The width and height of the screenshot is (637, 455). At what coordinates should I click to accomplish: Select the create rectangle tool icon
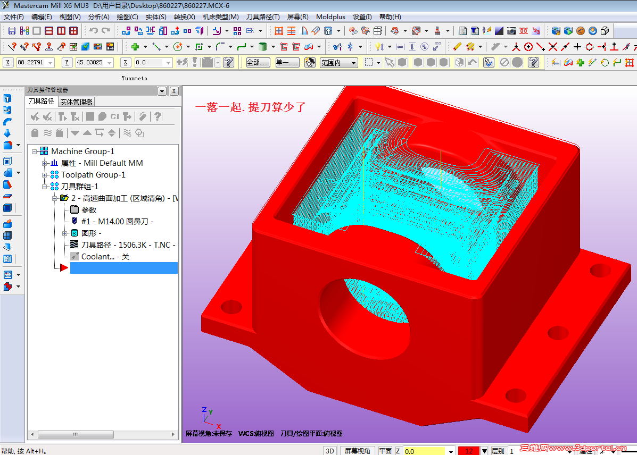pos(198,47)
